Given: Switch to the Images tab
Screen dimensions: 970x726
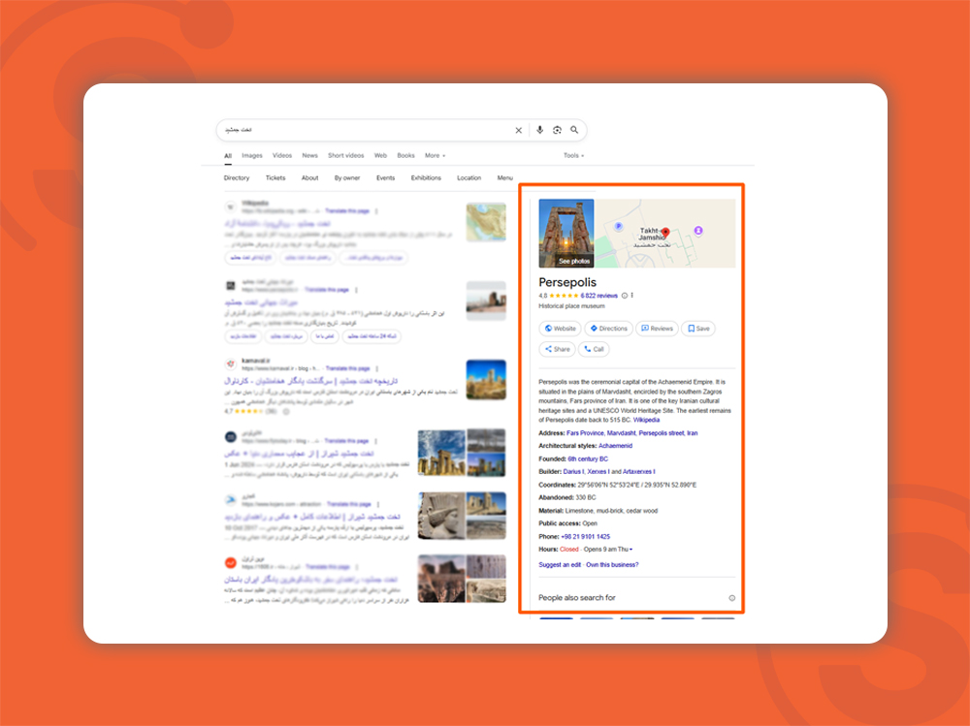Looking at the screenshot, I should click(252, 156).
